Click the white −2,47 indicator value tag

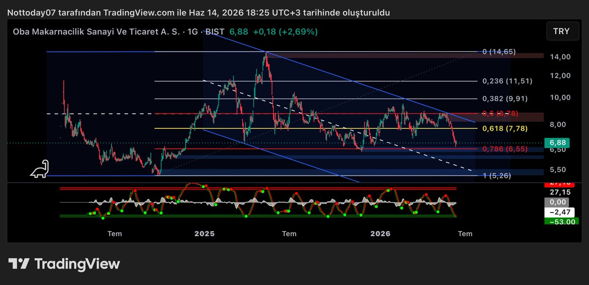point(559,212)
